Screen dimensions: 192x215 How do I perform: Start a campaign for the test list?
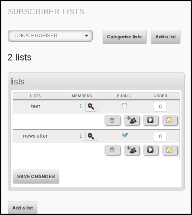[150, 120]
